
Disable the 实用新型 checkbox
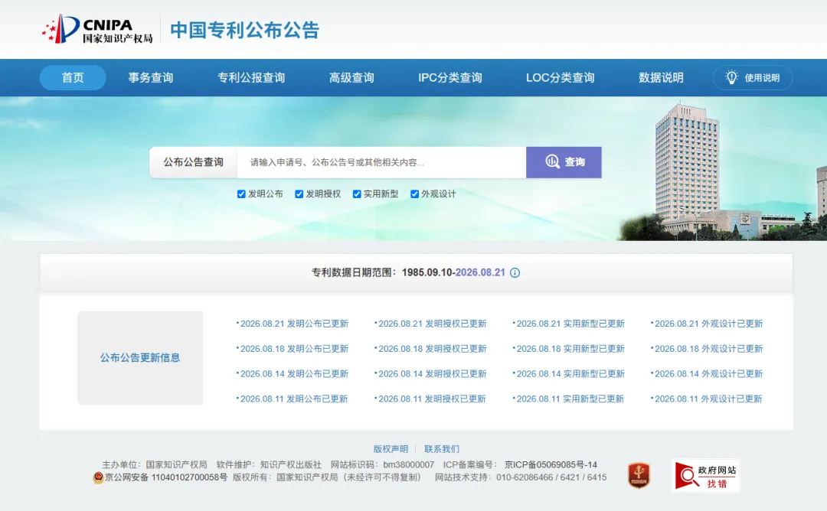[x=357, y=194]
